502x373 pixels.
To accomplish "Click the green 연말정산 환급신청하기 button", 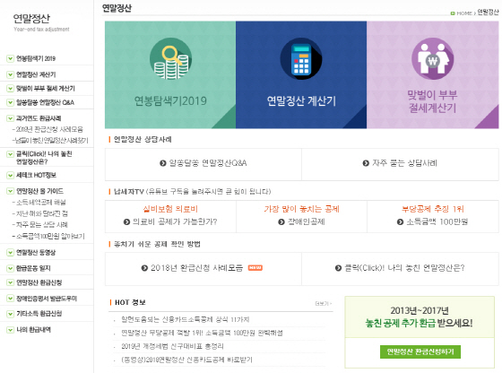I will pos(420,351).
